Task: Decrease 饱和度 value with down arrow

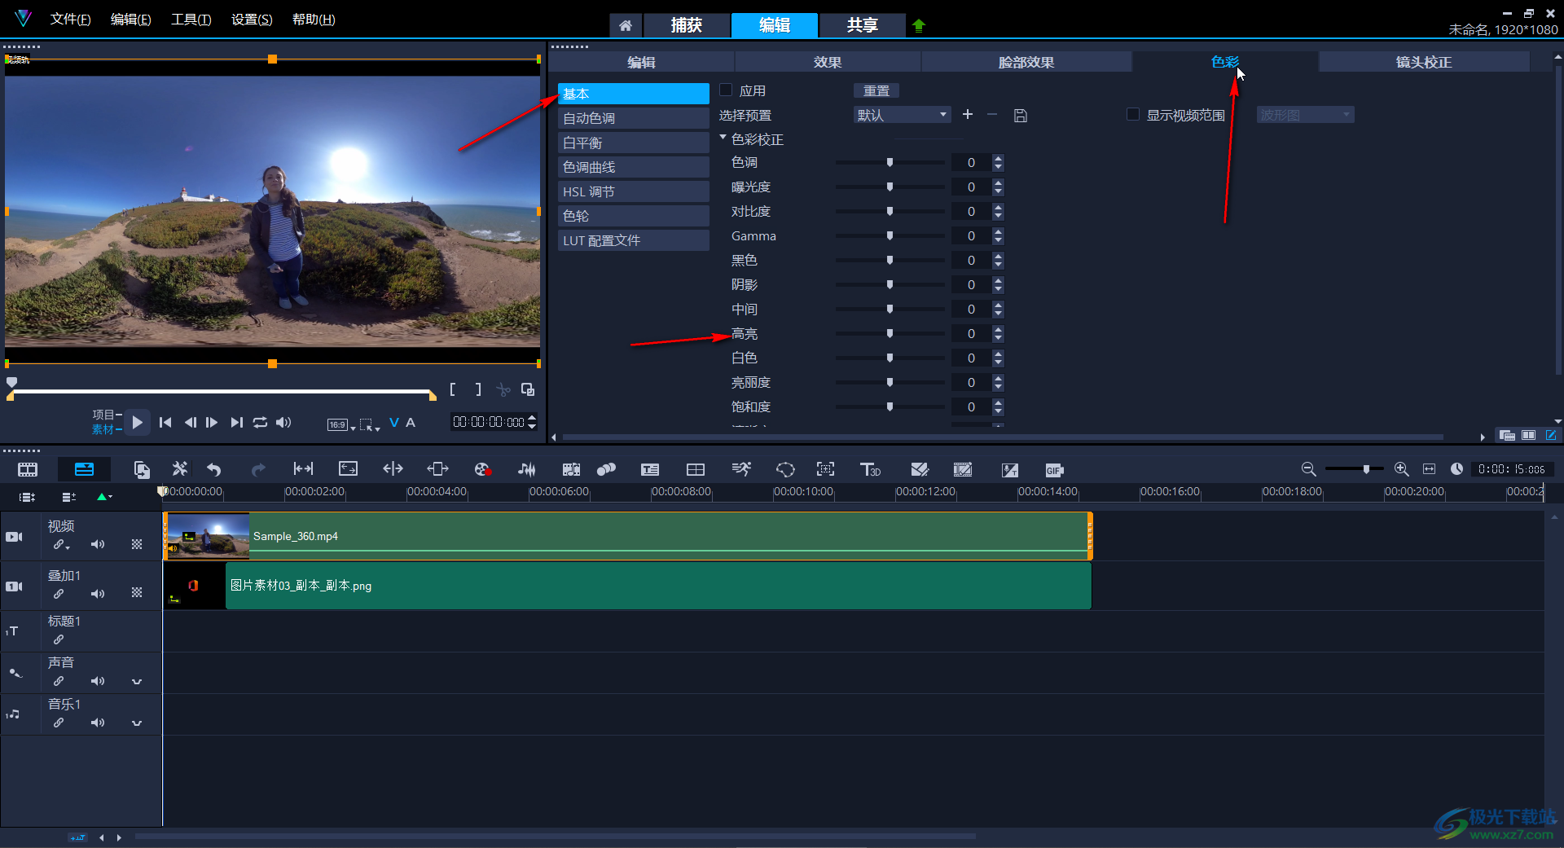Action: 998,411
